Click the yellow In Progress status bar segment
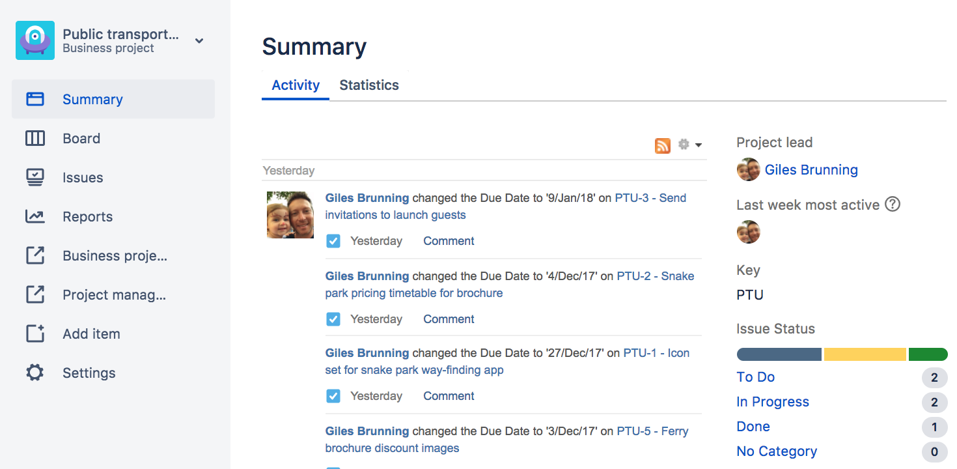 coord(865,354)
